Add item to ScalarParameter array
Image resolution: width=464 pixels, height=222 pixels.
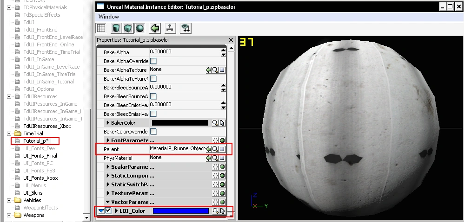pyautogui.click(x=222, y=167)
